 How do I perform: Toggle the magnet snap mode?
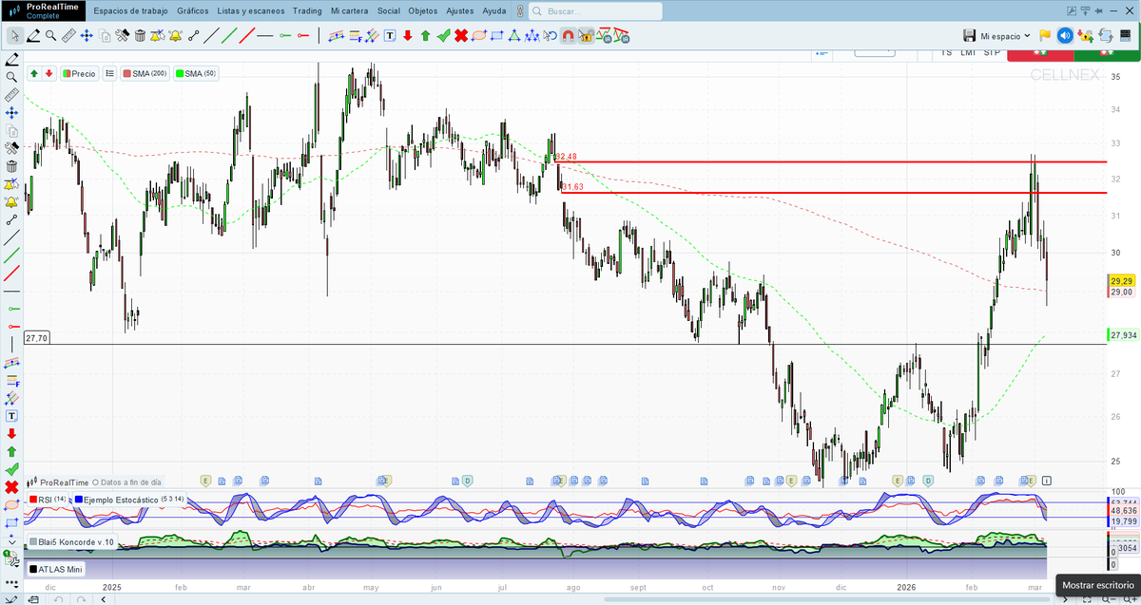click(568, 35)
